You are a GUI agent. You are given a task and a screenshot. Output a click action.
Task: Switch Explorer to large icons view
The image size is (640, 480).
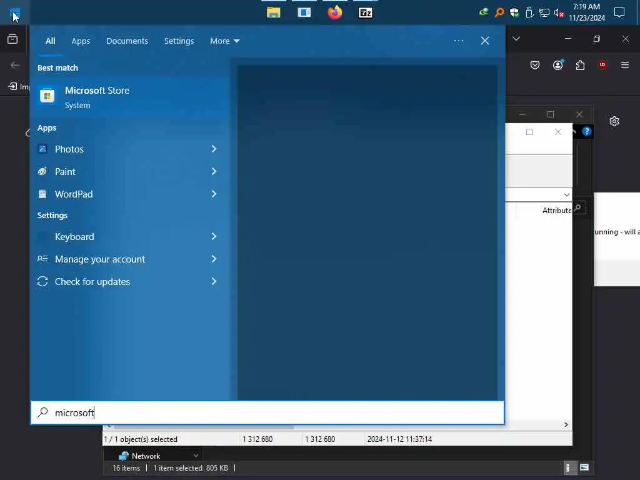584,467
